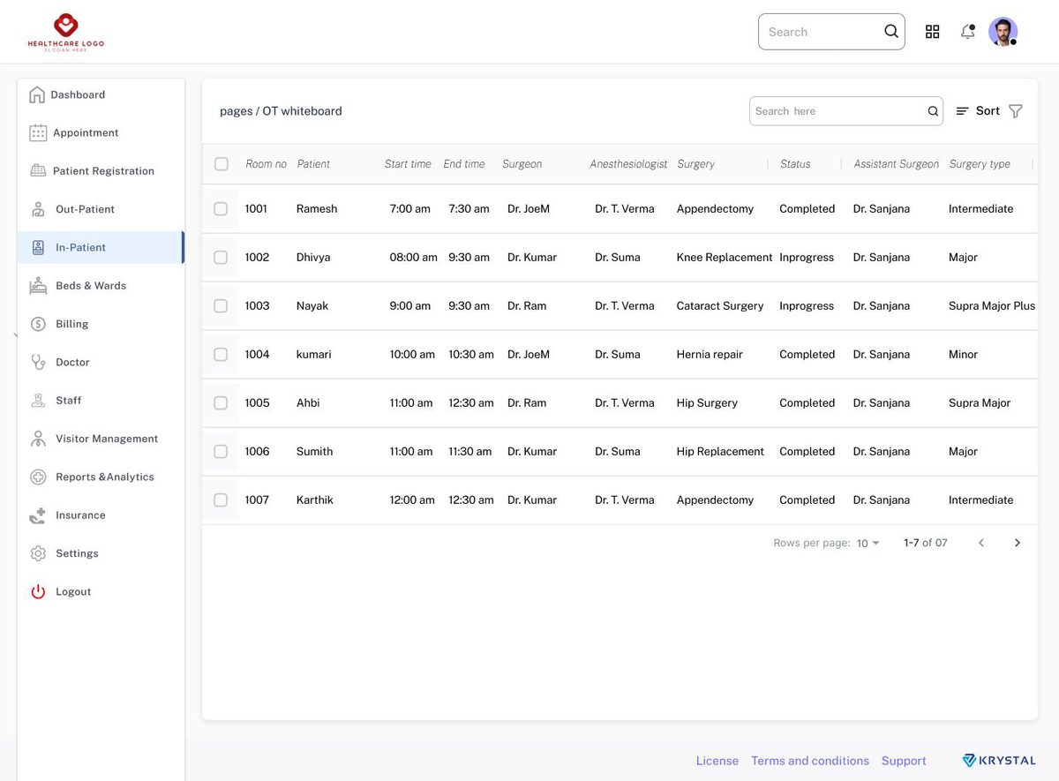
Task: Click the Settings gear icon
Action: pyautogui.click(x=38, y=553)
